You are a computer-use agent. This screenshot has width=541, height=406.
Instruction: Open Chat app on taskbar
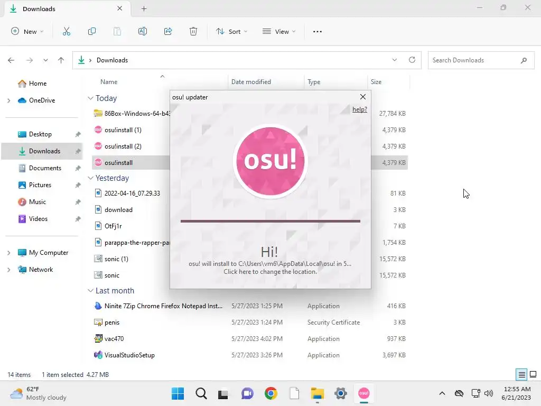[247, 393]
